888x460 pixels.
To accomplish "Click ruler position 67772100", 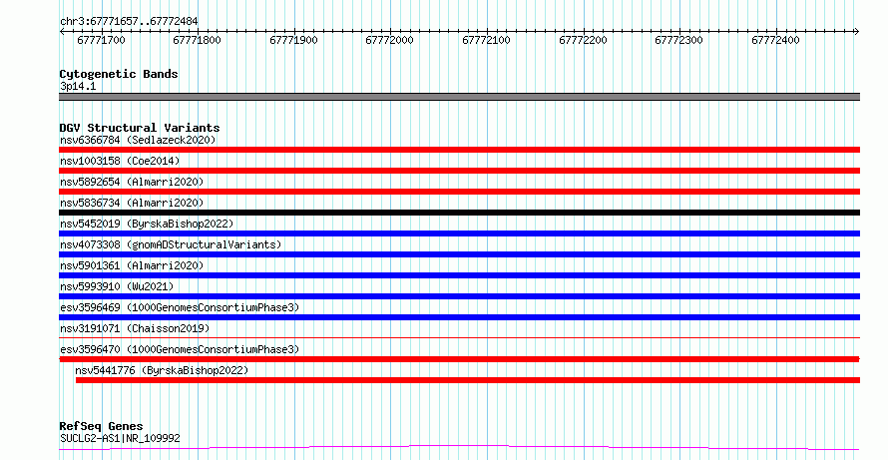I will (x=487, y=40).
